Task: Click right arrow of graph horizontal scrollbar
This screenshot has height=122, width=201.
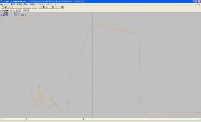Action: pos(200,119)
